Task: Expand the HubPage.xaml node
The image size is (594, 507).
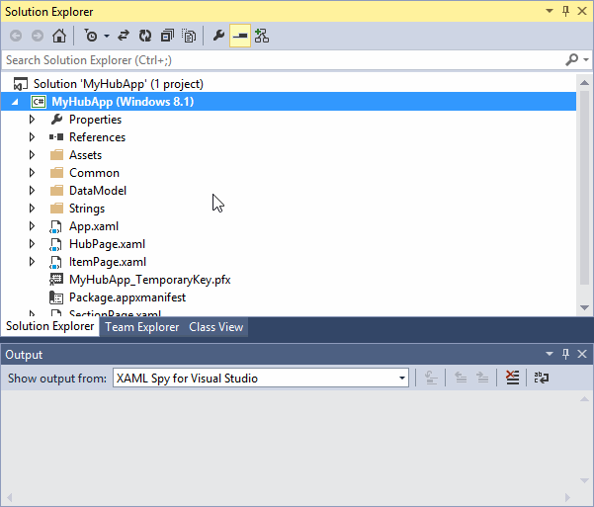Action: coord(33,244)
